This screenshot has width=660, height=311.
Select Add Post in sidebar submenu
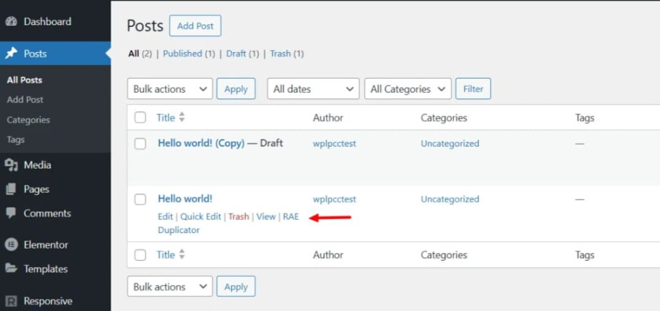tap(25, 100)
